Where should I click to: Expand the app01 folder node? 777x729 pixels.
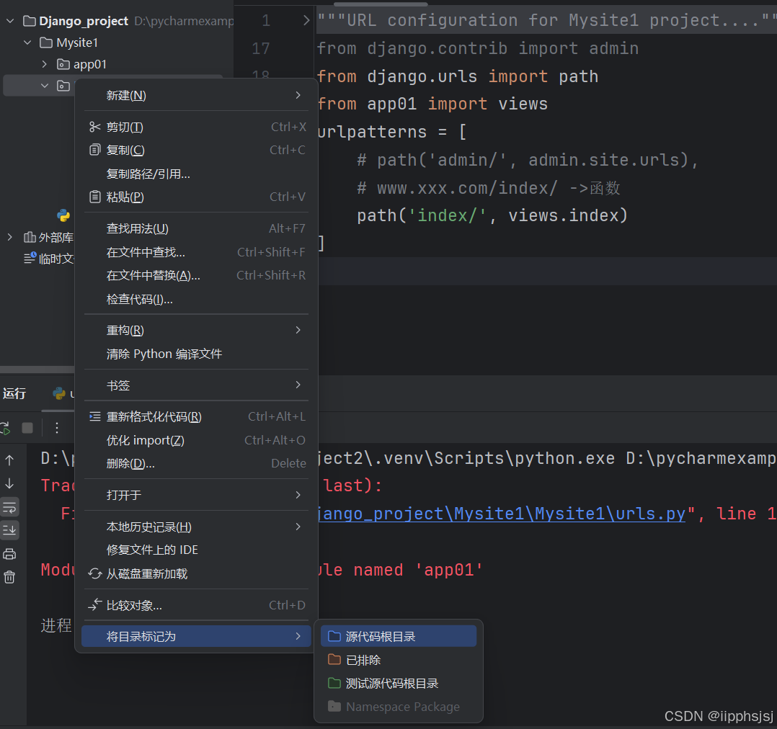[x=43, y=64]
